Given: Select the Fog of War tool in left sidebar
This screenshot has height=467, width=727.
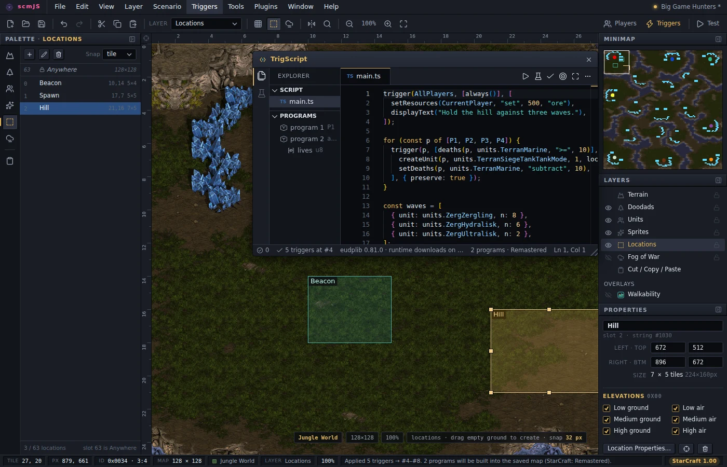Looking at the screenshot, I should (10, 139).
